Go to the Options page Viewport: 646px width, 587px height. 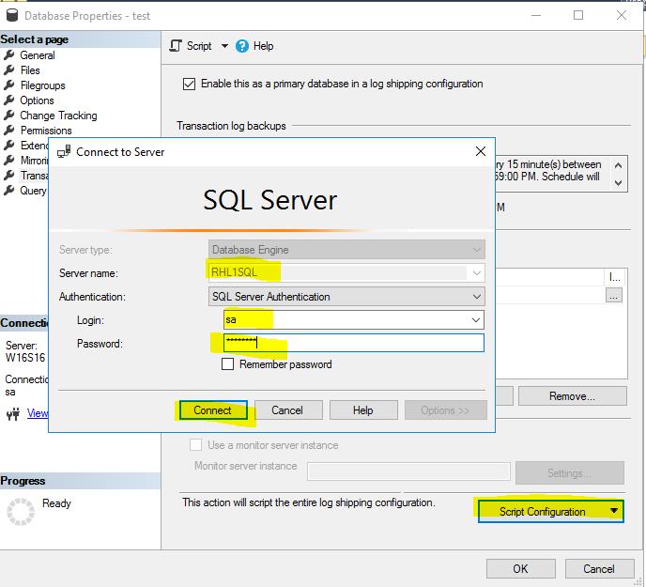[x=37, y=100]
